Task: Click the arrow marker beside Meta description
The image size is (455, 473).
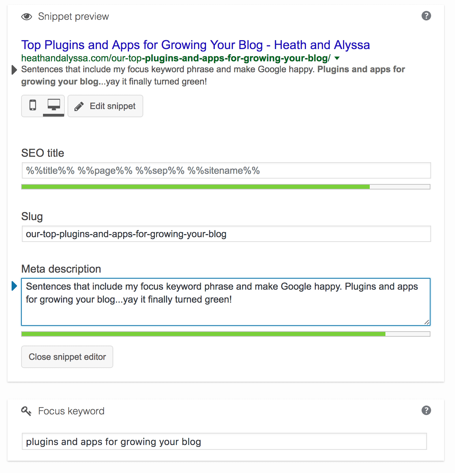Action: pos(14,286)
